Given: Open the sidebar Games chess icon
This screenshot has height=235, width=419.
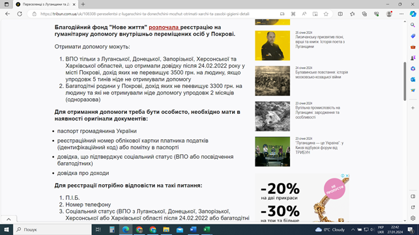Looking at the screenshot, I should (413, 58).
